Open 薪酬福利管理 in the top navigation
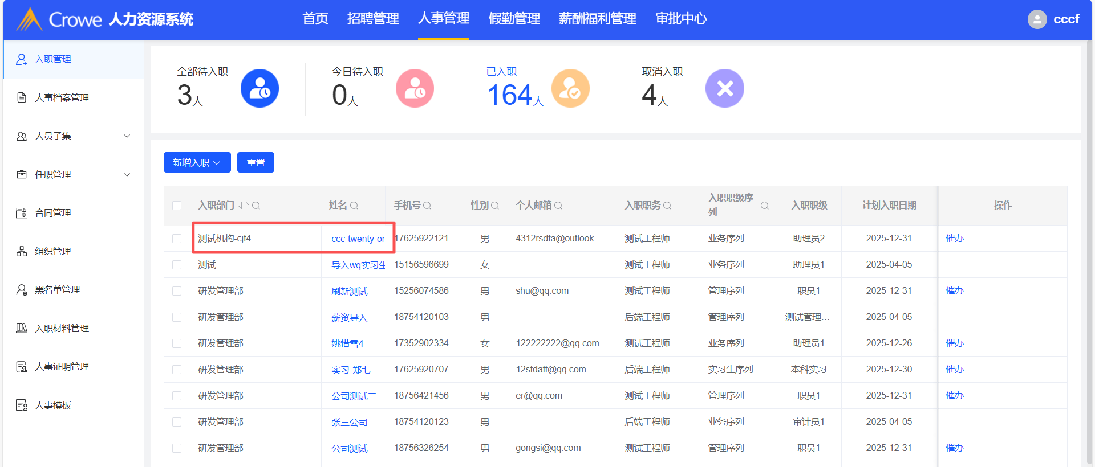Image resolution: width=1095 pixels, height=467 pixels. coord(597,19)
